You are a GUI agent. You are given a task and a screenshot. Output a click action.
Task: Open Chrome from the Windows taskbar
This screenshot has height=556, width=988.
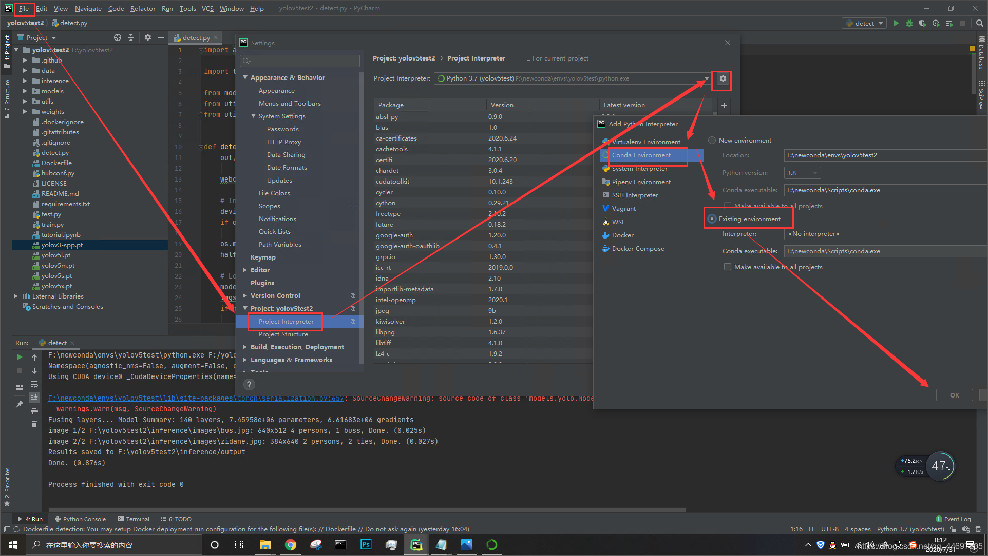(x=291, y=545)
